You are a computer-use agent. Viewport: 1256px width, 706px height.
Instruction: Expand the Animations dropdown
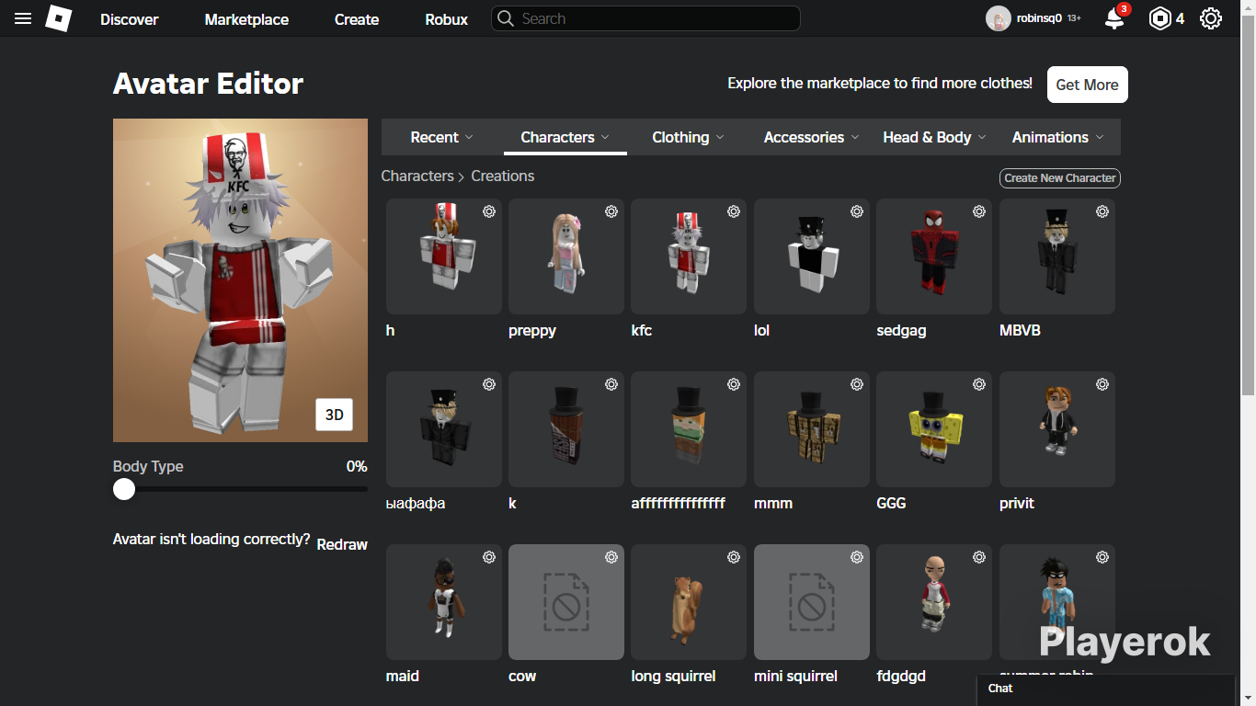click(1058, 137)
